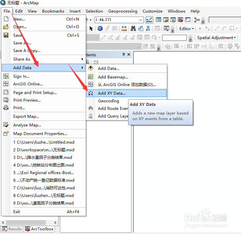Image resolution: width=241 pixels, height=234 pixels.
Task: Click the Find Route tool icon
Action: [141, 28]
